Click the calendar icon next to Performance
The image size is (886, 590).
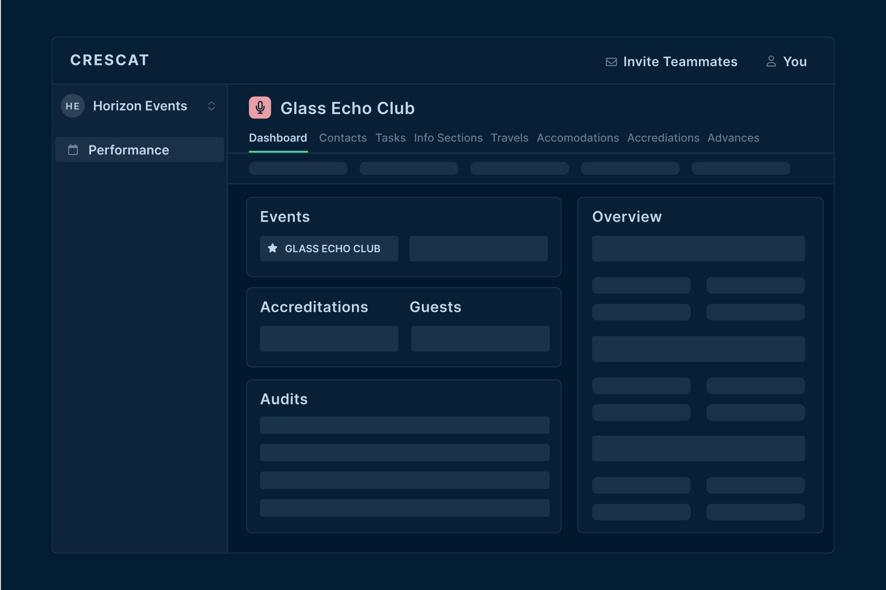tap(73, 149)
